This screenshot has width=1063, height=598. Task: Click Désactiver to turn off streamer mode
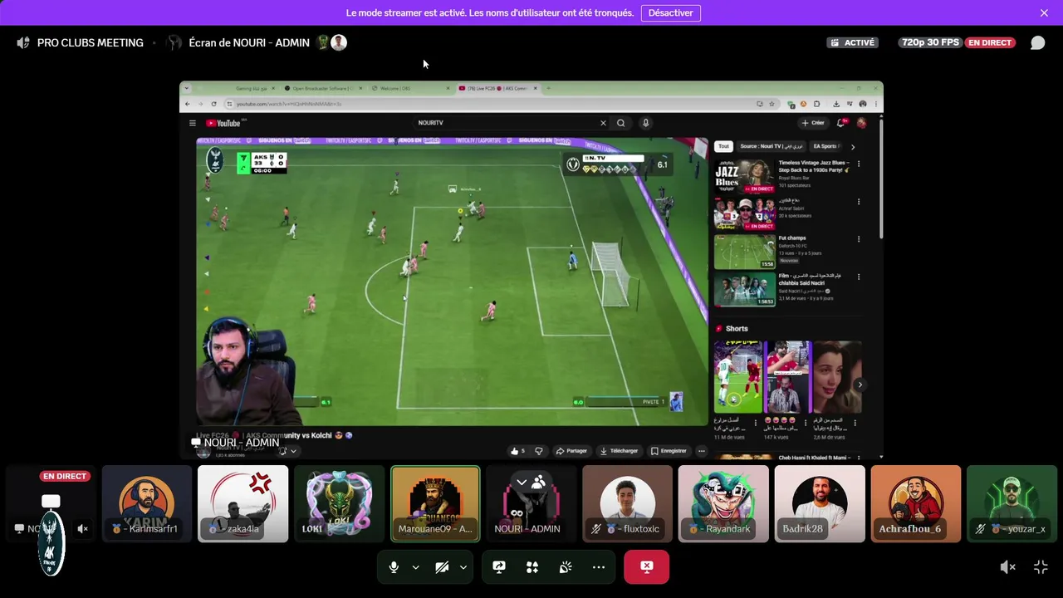pyautogui.click(x=670, y=12)
